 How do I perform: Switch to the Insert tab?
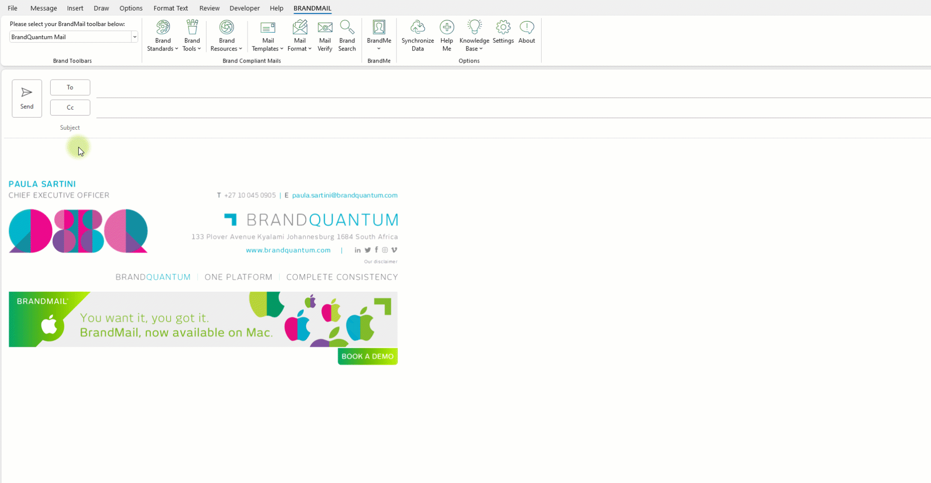pos(75,8)
